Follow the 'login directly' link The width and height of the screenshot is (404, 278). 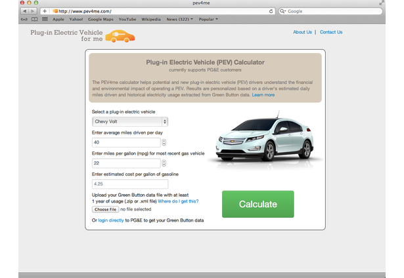pos(111,220)
